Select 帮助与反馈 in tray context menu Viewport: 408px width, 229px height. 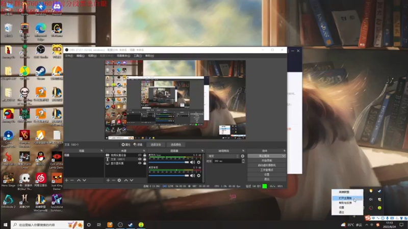(x=347, y=203)
